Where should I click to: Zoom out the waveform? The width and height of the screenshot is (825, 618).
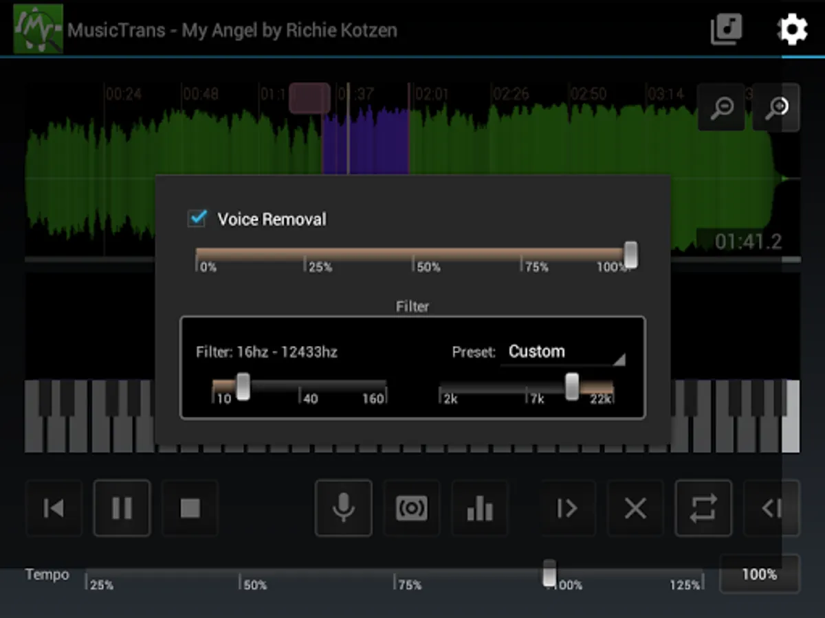pos(722,107)
